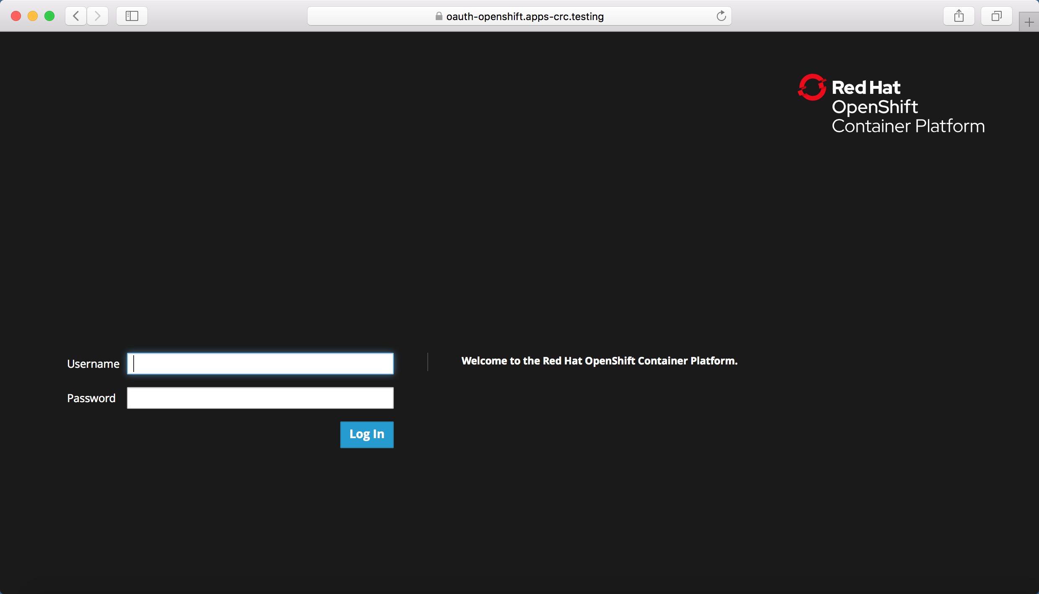Click the Red Hat OpenShift logo
Screen dimensions: 1039x594
click(x=891, y=104)
